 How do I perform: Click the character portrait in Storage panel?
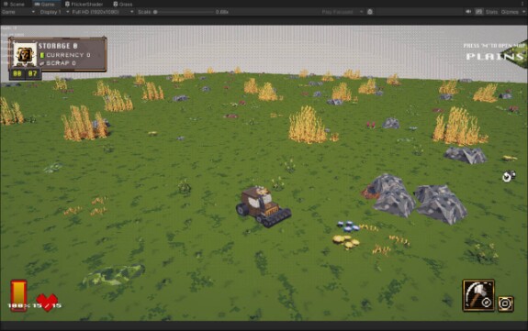click(x=24, y=55)
